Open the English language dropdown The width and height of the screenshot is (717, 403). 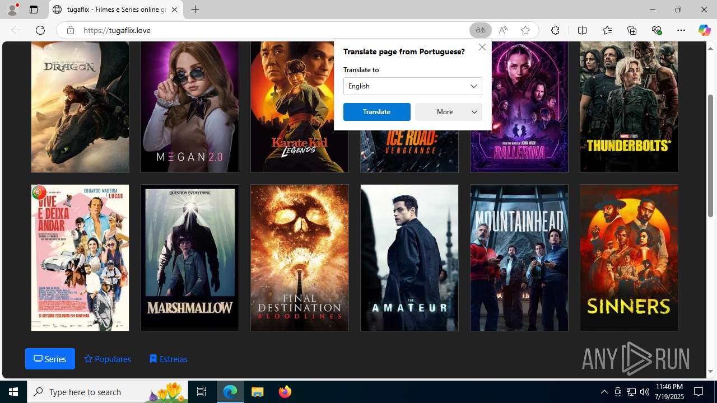[x=413, y=86]
